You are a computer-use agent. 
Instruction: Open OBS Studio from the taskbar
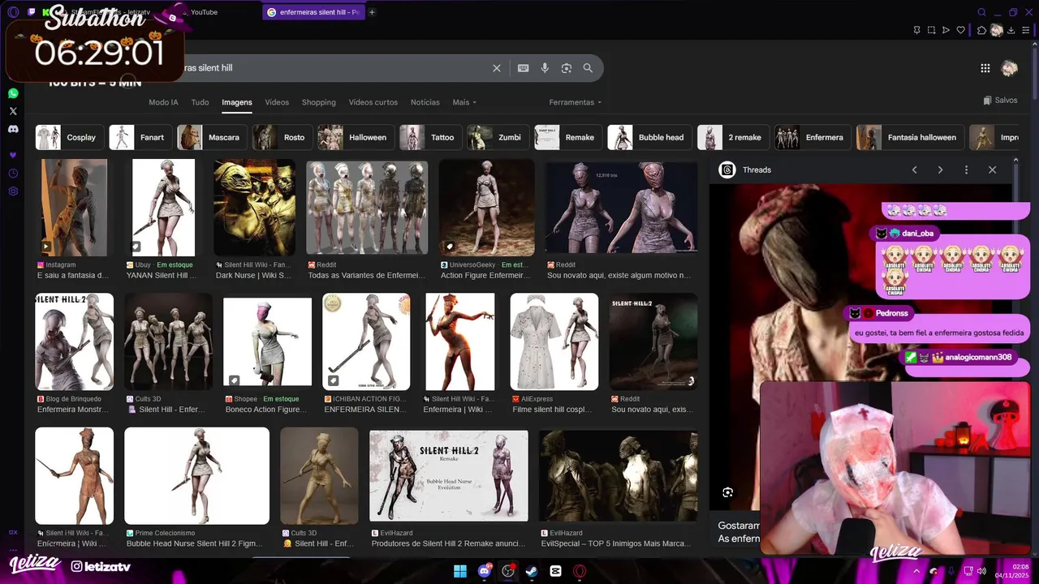point(508,571)
